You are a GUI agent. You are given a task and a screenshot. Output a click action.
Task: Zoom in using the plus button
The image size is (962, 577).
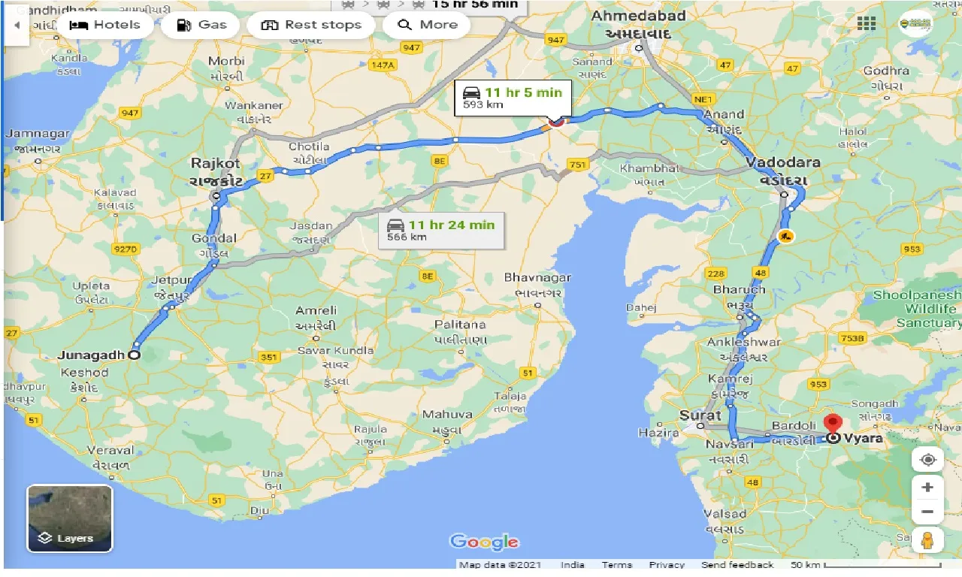(927, 488)
